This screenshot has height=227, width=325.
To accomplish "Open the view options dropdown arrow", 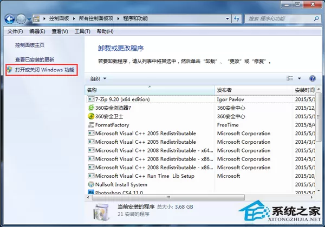I will pyautogui.click(x=300, y=78).
